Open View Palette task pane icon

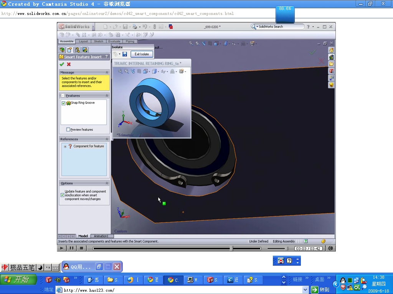point(331,78)
